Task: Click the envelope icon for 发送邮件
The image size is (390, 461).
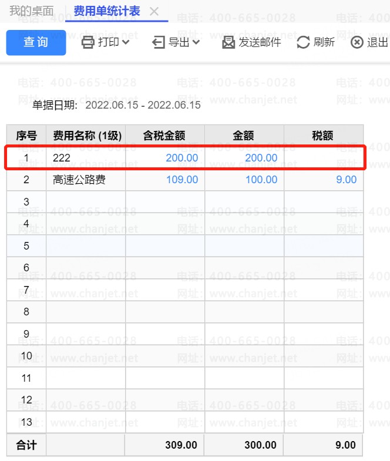Action: (x=228, y=42)
